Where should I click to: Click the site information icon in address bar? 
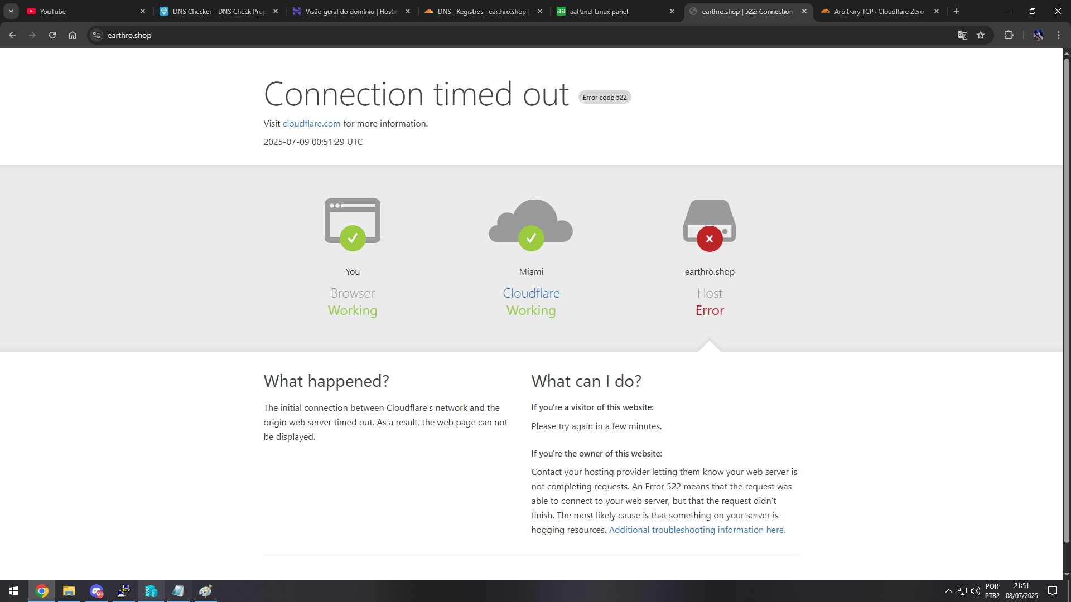point(97,35)
